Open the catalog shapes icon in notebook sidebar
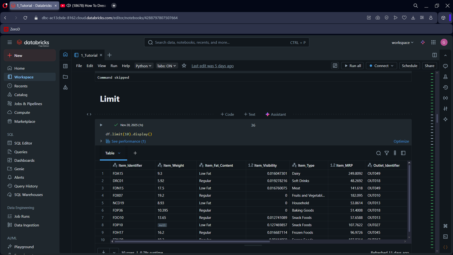This screenshot has width=453, height=255. tap(65, 87)
